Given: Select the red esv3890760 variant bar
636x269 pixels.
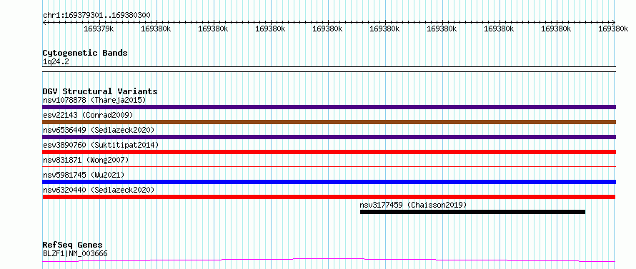Looking at the screenshot, I should [x=329, y=152].
